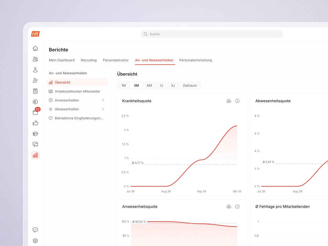Select the 1M time range
The width and height of the screenshot is (328, 246).
(x=124, y=86)
